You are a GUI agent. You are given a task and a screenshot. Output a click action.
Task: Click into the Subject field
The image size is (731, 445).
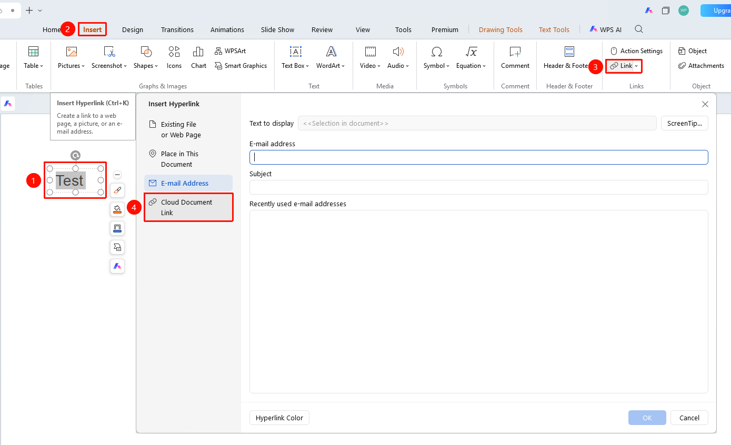[479, 187]
